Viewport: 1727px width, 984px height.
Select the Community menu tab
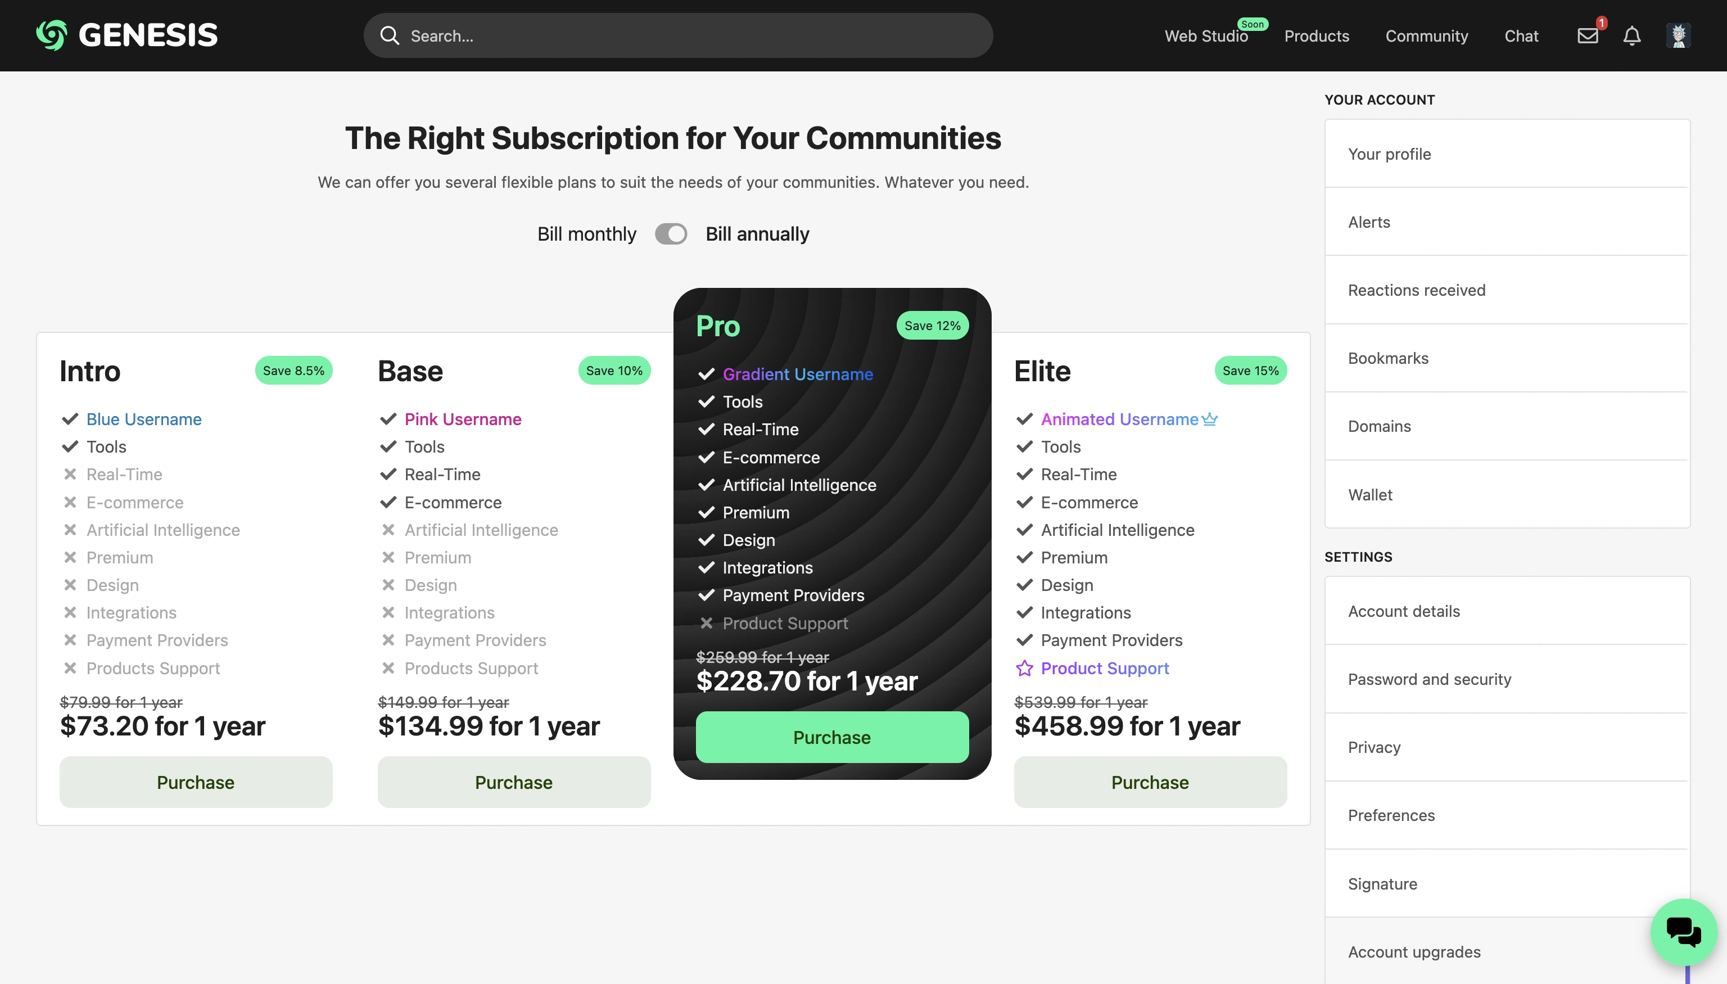point(1427,34)
